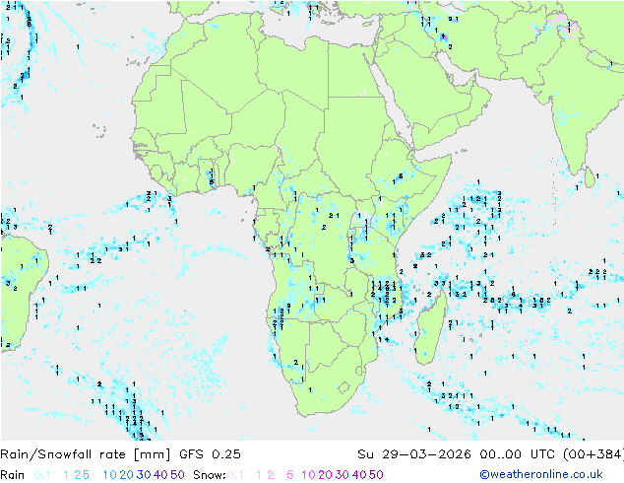Screen dimensions: 624x483
Task: Pick the Snow legend 50 color value
Action: (376, 475)
